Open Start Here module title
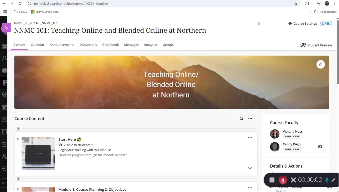The width and height of the screenshot is (339, 192). point(70,140)
